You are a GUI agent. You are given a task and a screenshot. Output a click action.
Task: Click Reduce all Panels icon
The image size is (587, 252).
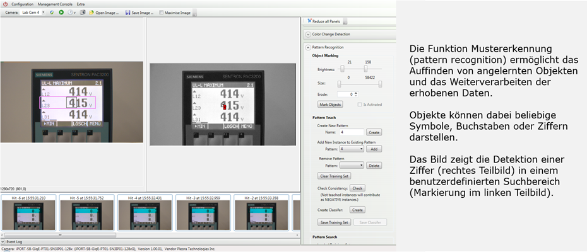coord(310,21)
